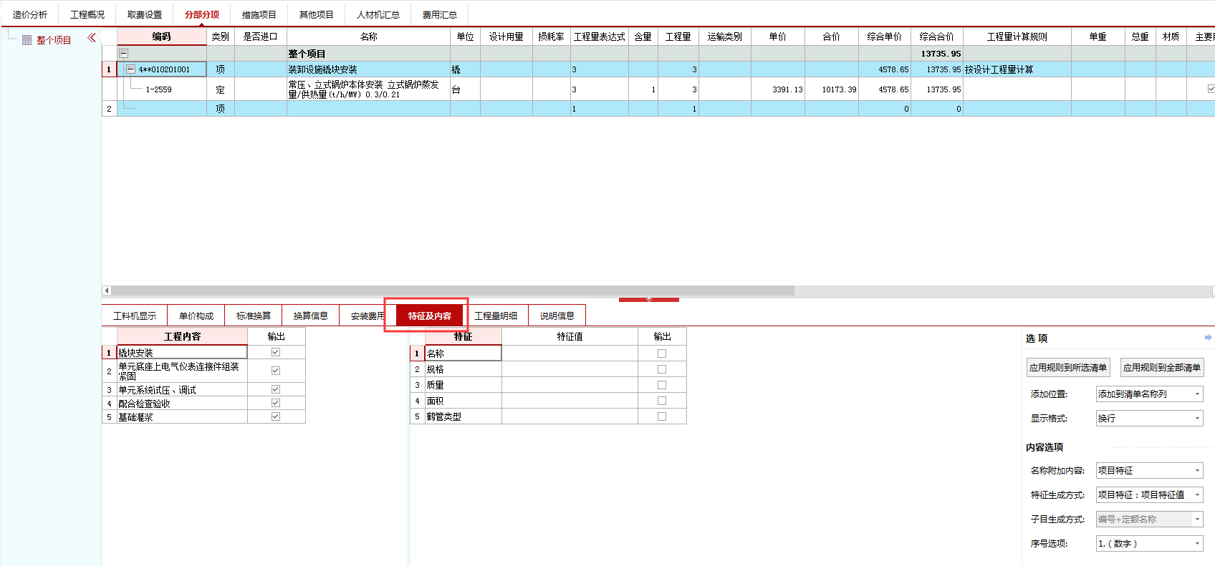This screenshot has height=566, width=1215.
Task: Collapse the left panel with double-chevron icon
Action: click(x=92, y=38)
